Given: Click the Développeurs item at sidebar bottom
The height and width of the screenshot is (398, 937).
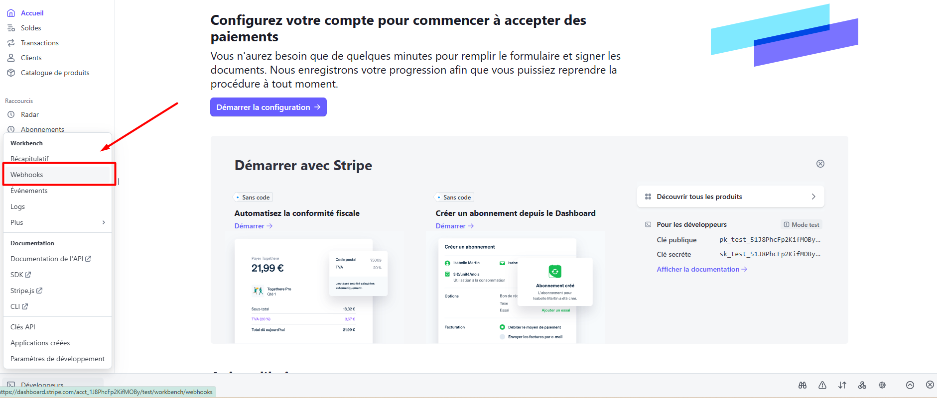Looking at the screenshot, I should pyautogui.click(x=53, y=384).
